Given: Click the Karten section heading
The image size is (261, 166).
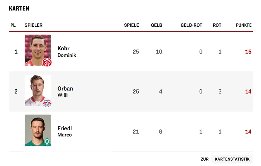Looking at the screenshot, I should pyautogui.click(x=19, y=8).
